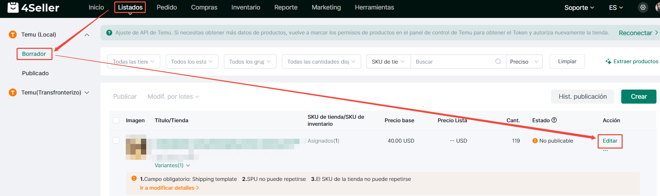The width and height of the screenshot is (660, 196).
Task: Click the green info icon in banner
Action: [x=109, y=33]
